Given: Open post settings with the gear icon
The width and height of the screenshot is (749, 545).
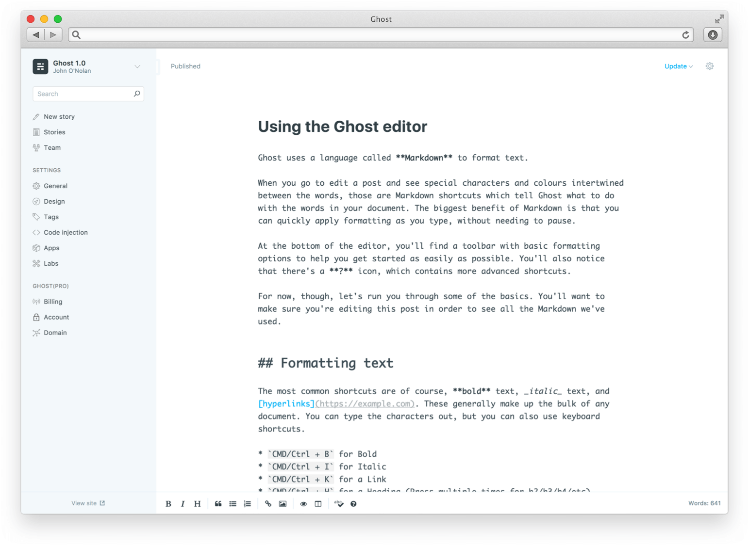Looking at the screenshot, I should click(x=709, y=66).
